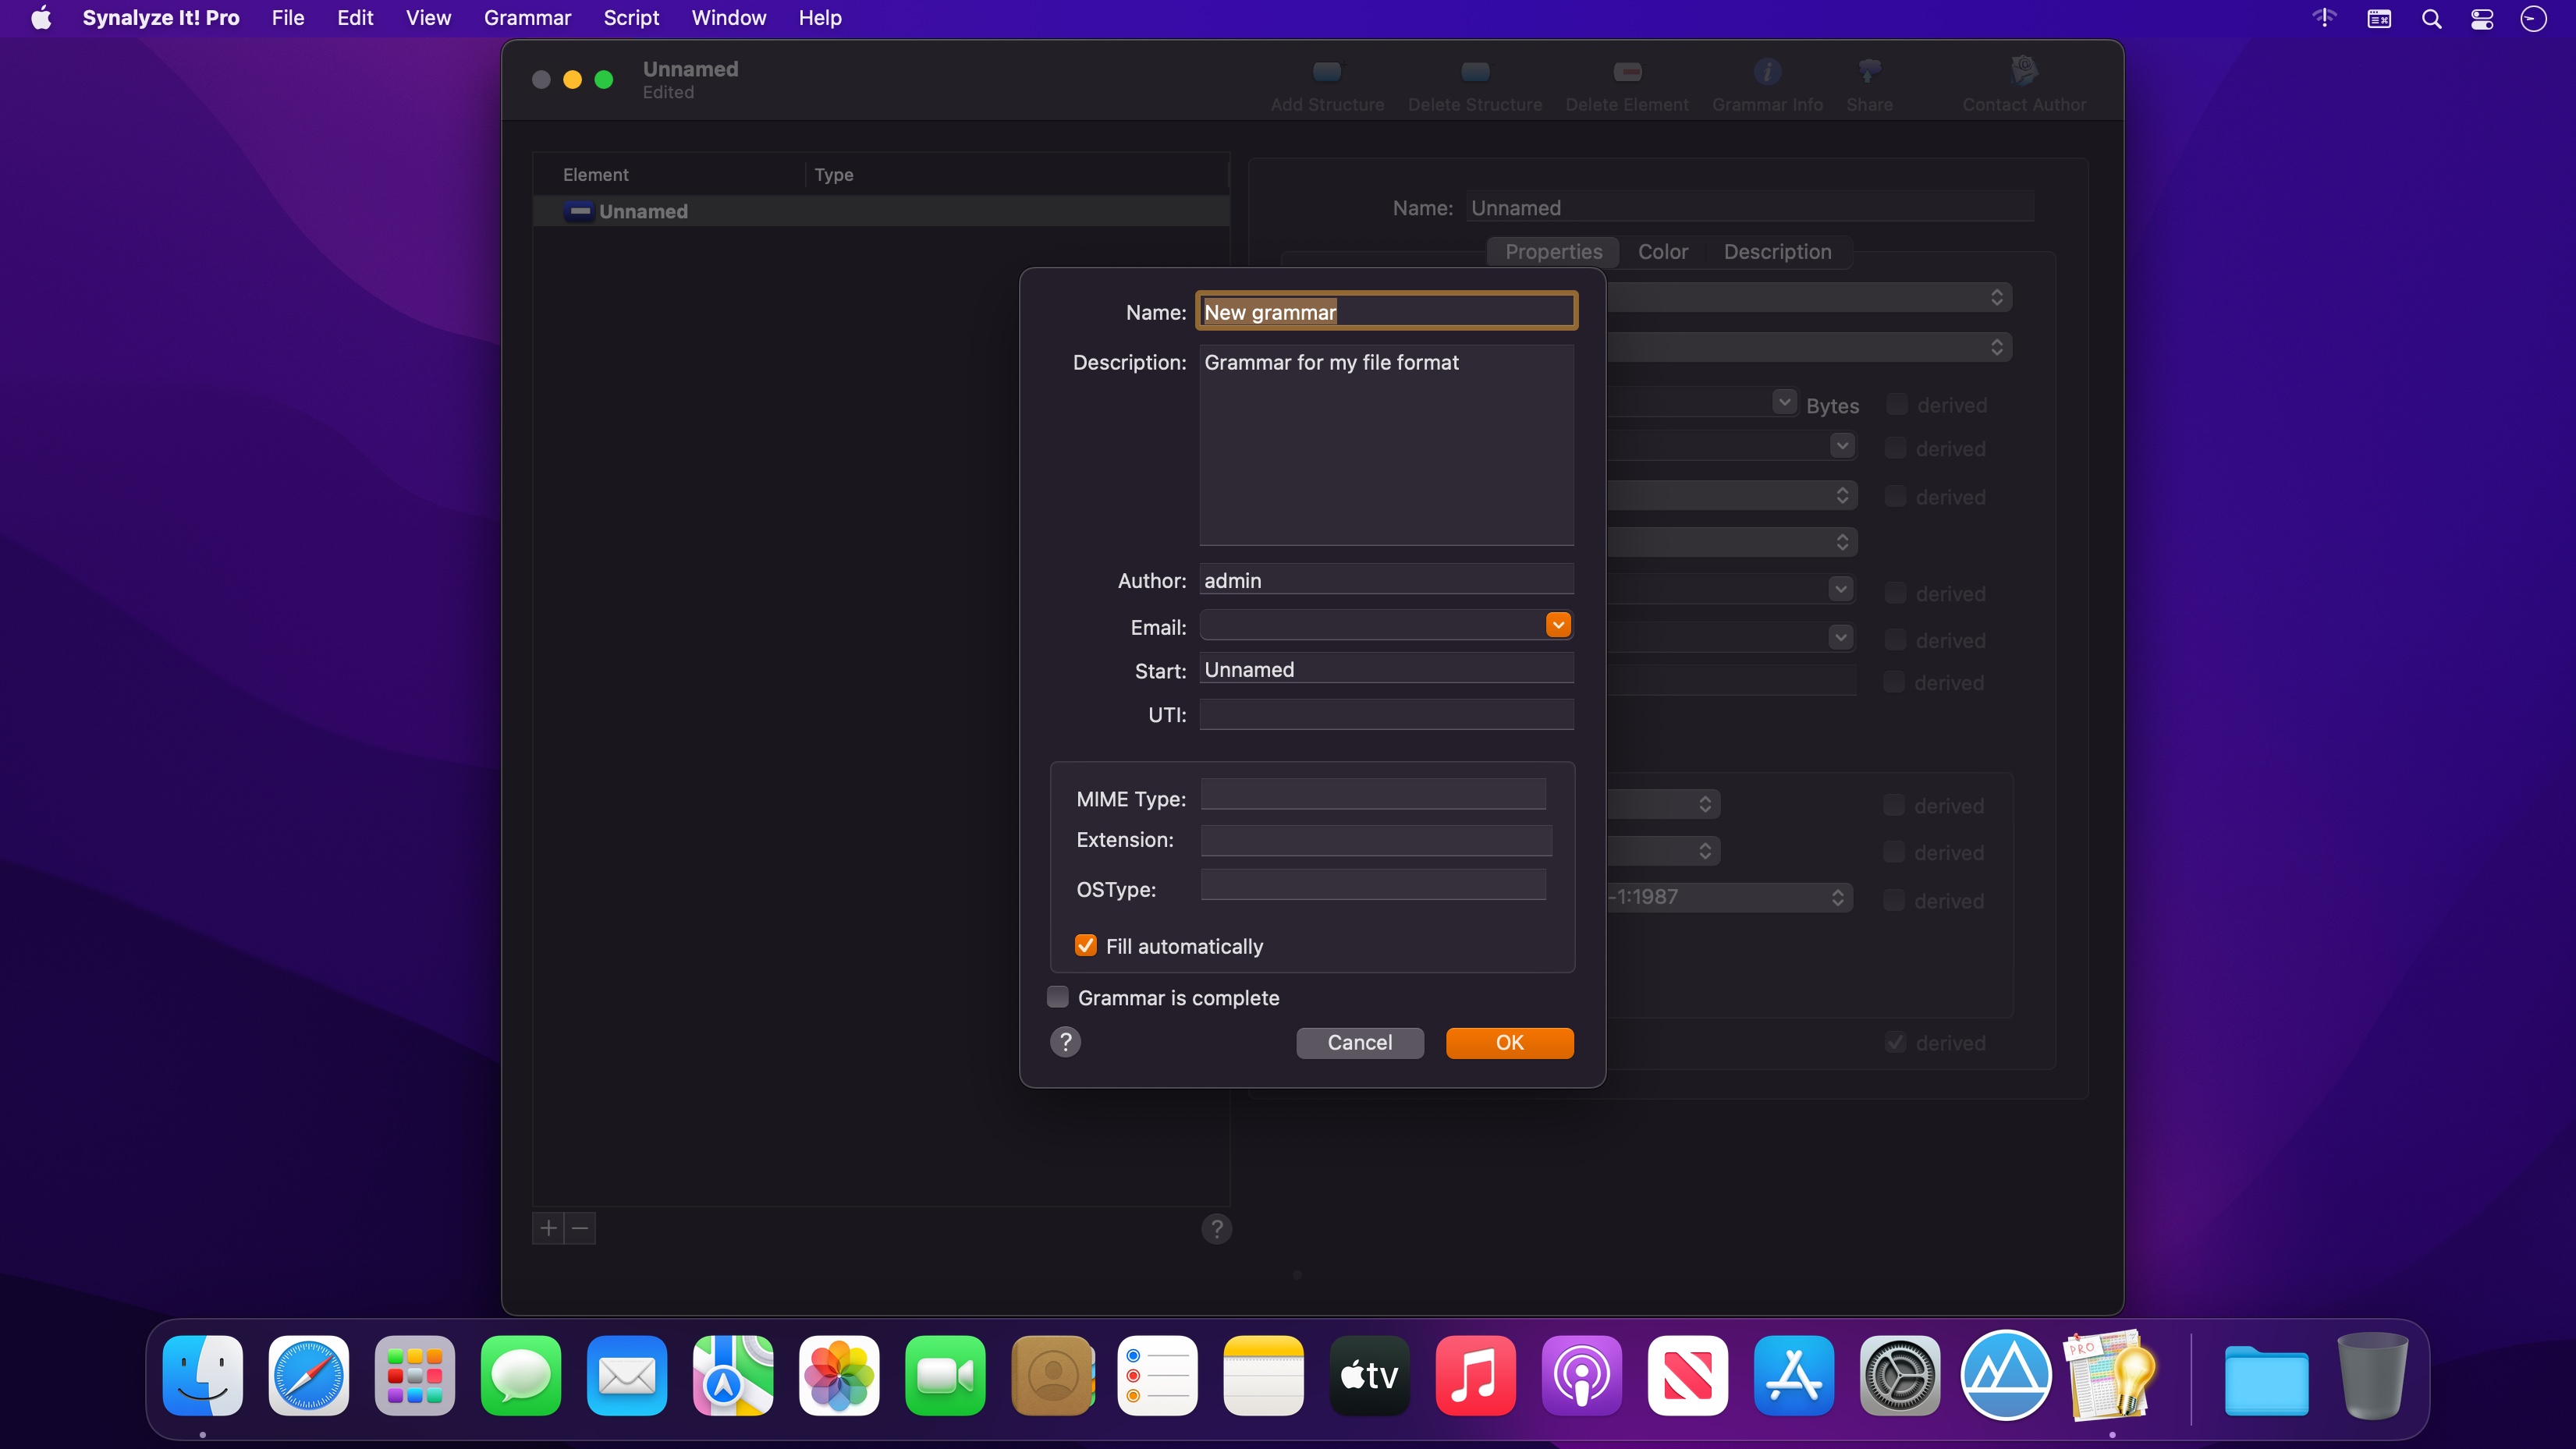Screen dimensions: 2576x1449
Task: Select the Unnamed structure row
Action: pos(881,211)
